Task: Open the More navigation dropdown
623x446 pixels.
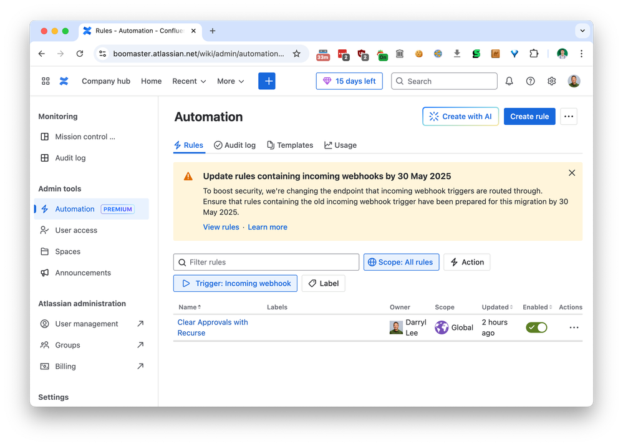Action: (230, 81)
